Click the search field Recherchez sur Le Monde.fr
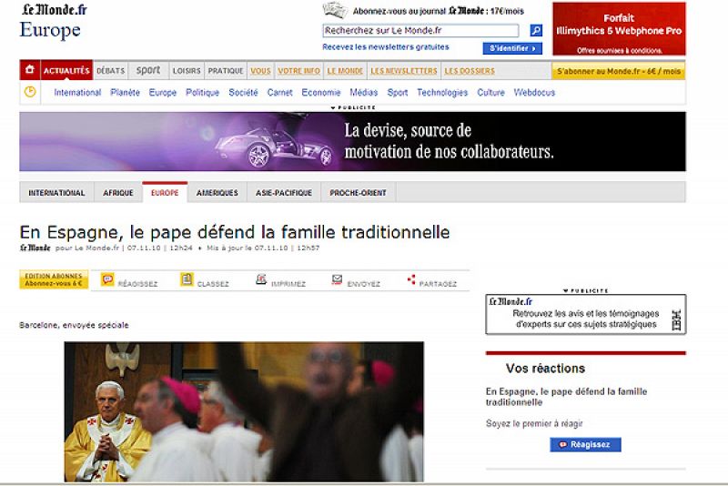 pos(420,31)
